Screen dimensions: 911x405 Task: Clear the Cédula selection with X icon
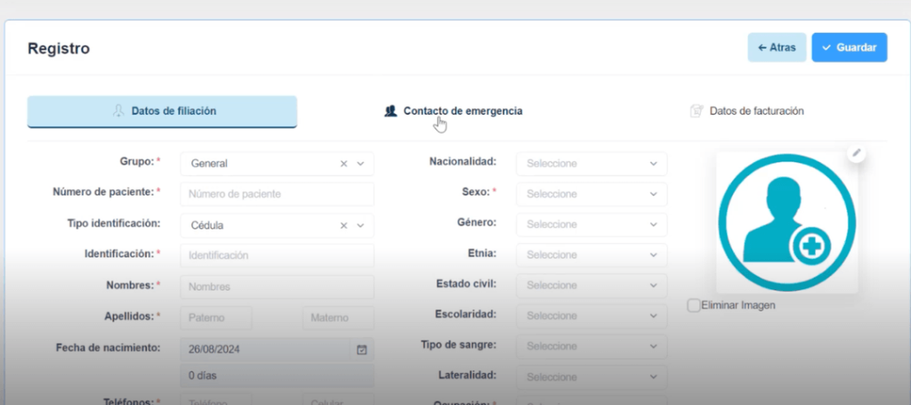[343, 226]
